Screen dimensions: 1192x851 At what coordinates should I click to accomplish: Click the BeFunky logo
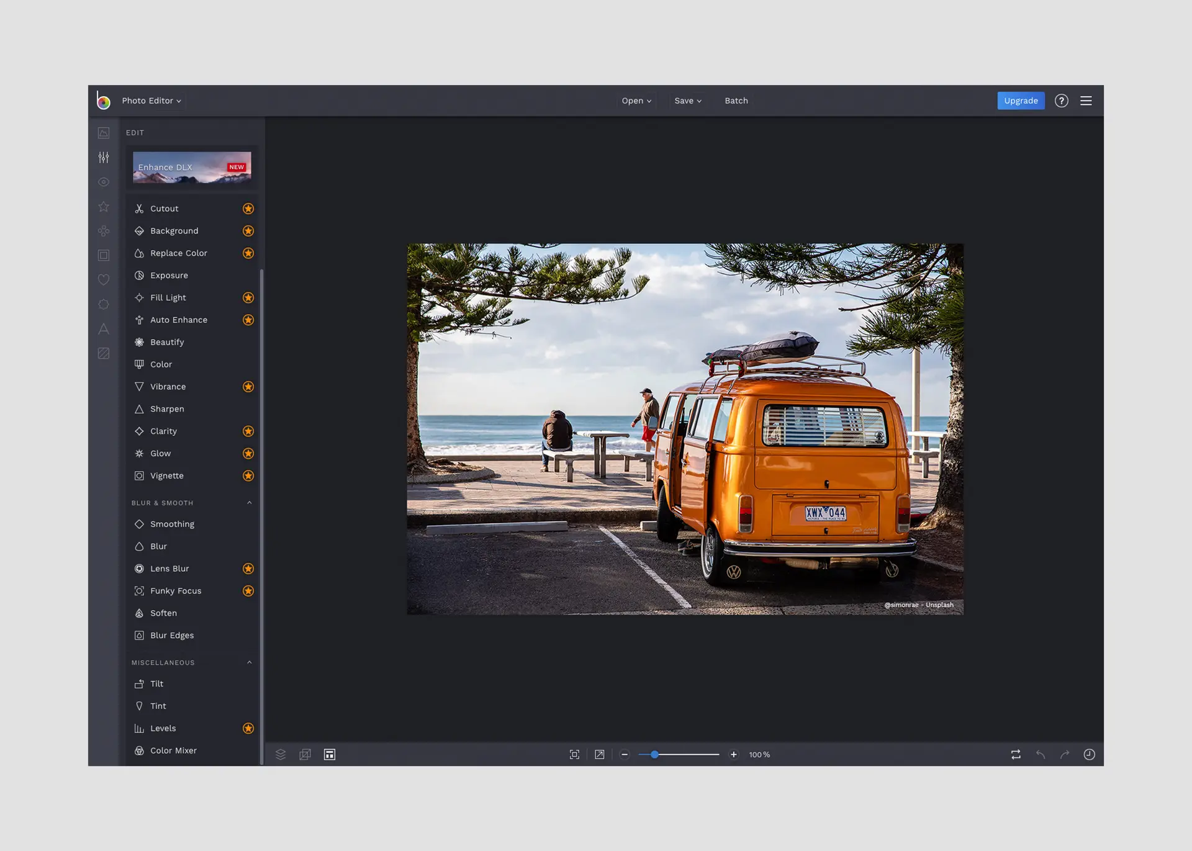coord(103,101)
